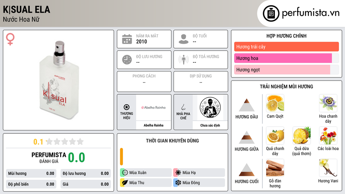
Task: Click the Mùi hương 0.00 score row
Action: click(31, 173)
